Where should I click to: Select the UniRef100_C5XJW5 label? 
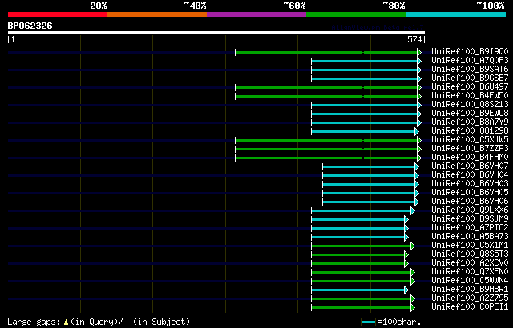point(470,140)
